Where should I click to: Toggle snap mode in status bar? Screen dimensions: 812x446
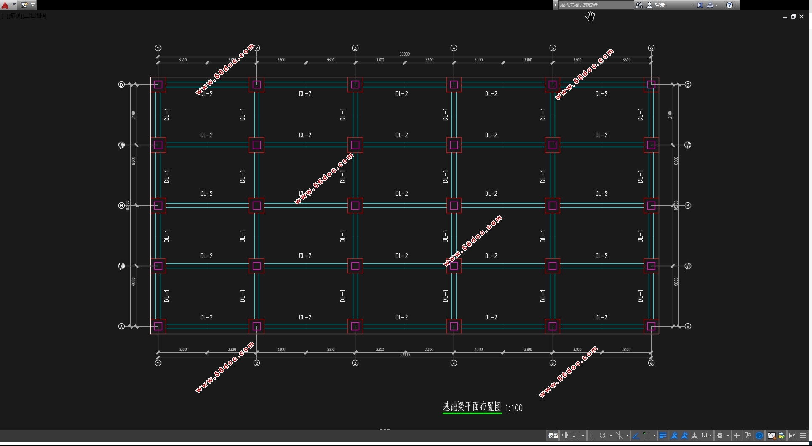pyautogui.click(x=574, y=435)
